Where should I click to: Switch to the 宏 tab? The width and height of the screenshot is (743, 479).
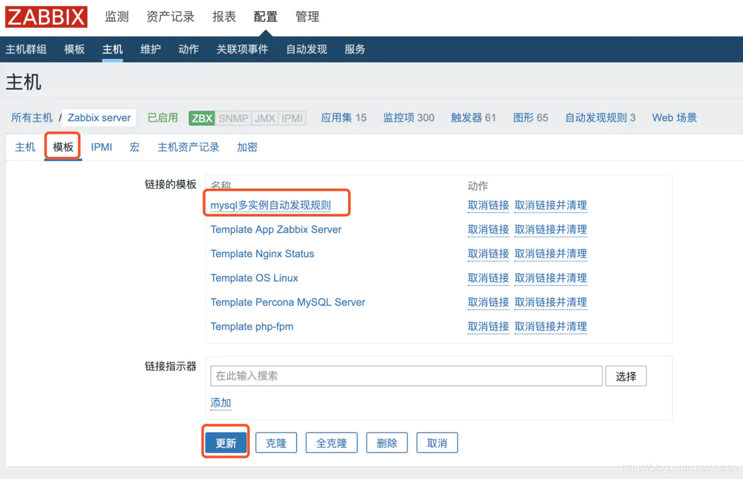tap(134, 147)
